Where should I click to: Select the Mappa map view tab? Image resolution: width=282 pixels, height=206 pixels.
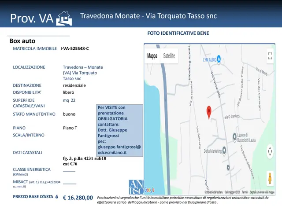click(x=152, y=56)
